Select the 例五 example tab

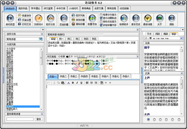[x=94, y=39]
